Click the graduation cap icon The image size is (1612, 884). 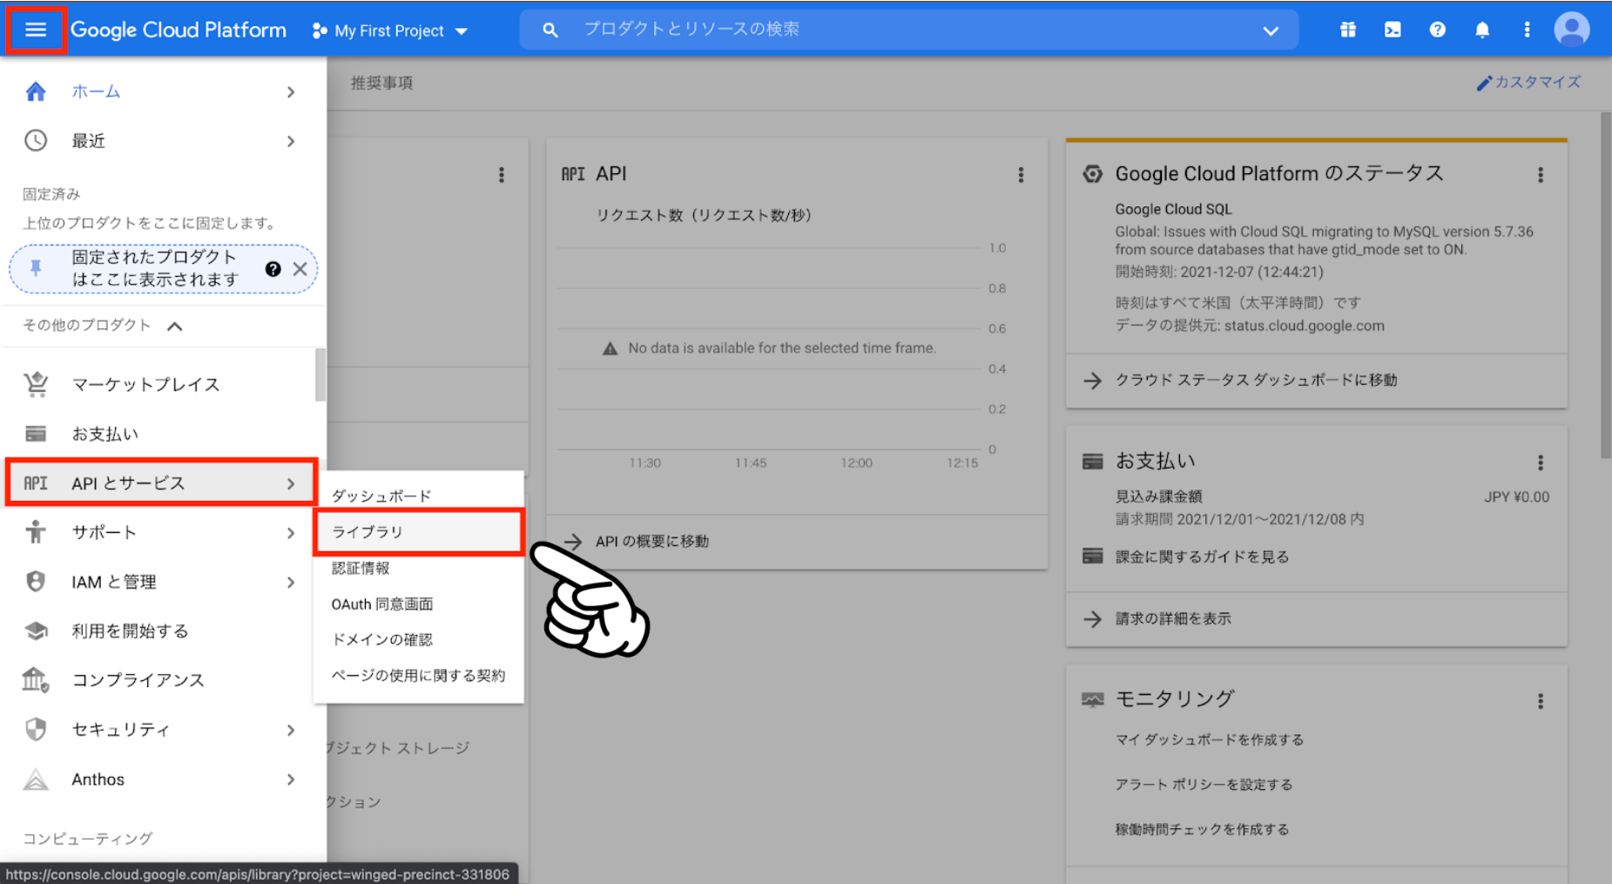36,631
